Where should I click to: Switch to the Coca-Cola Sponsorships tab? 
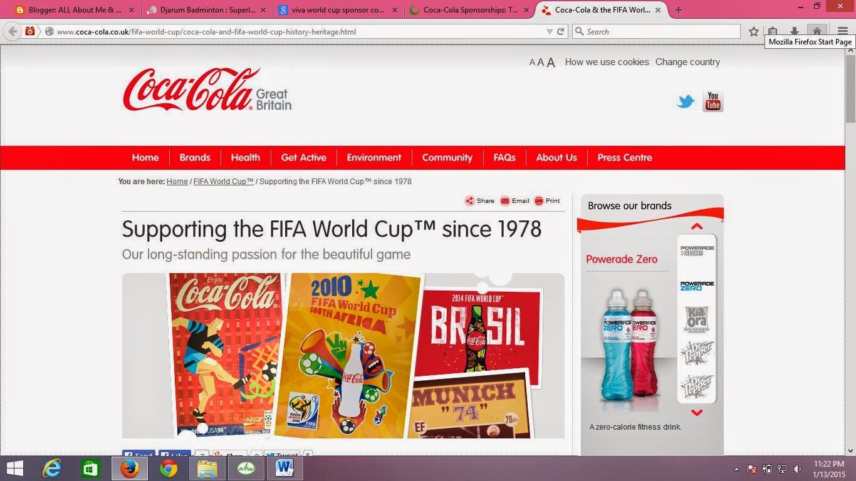(468, 10)
